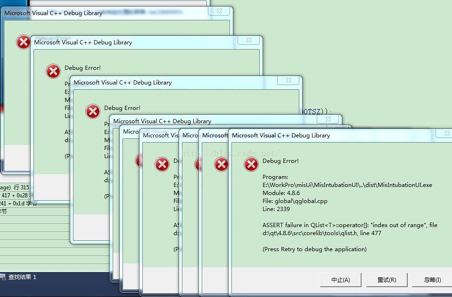Click the '241 + 0x1d 字节' call stack row

click(17, 204)
